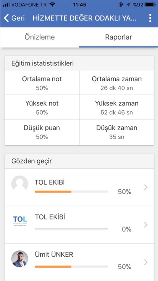Tap the cellular signal bars icon
The image size is (158, 281).
[6, 5]
